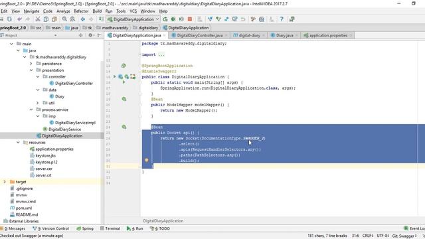Stop the running process red square

click(190, 19)
